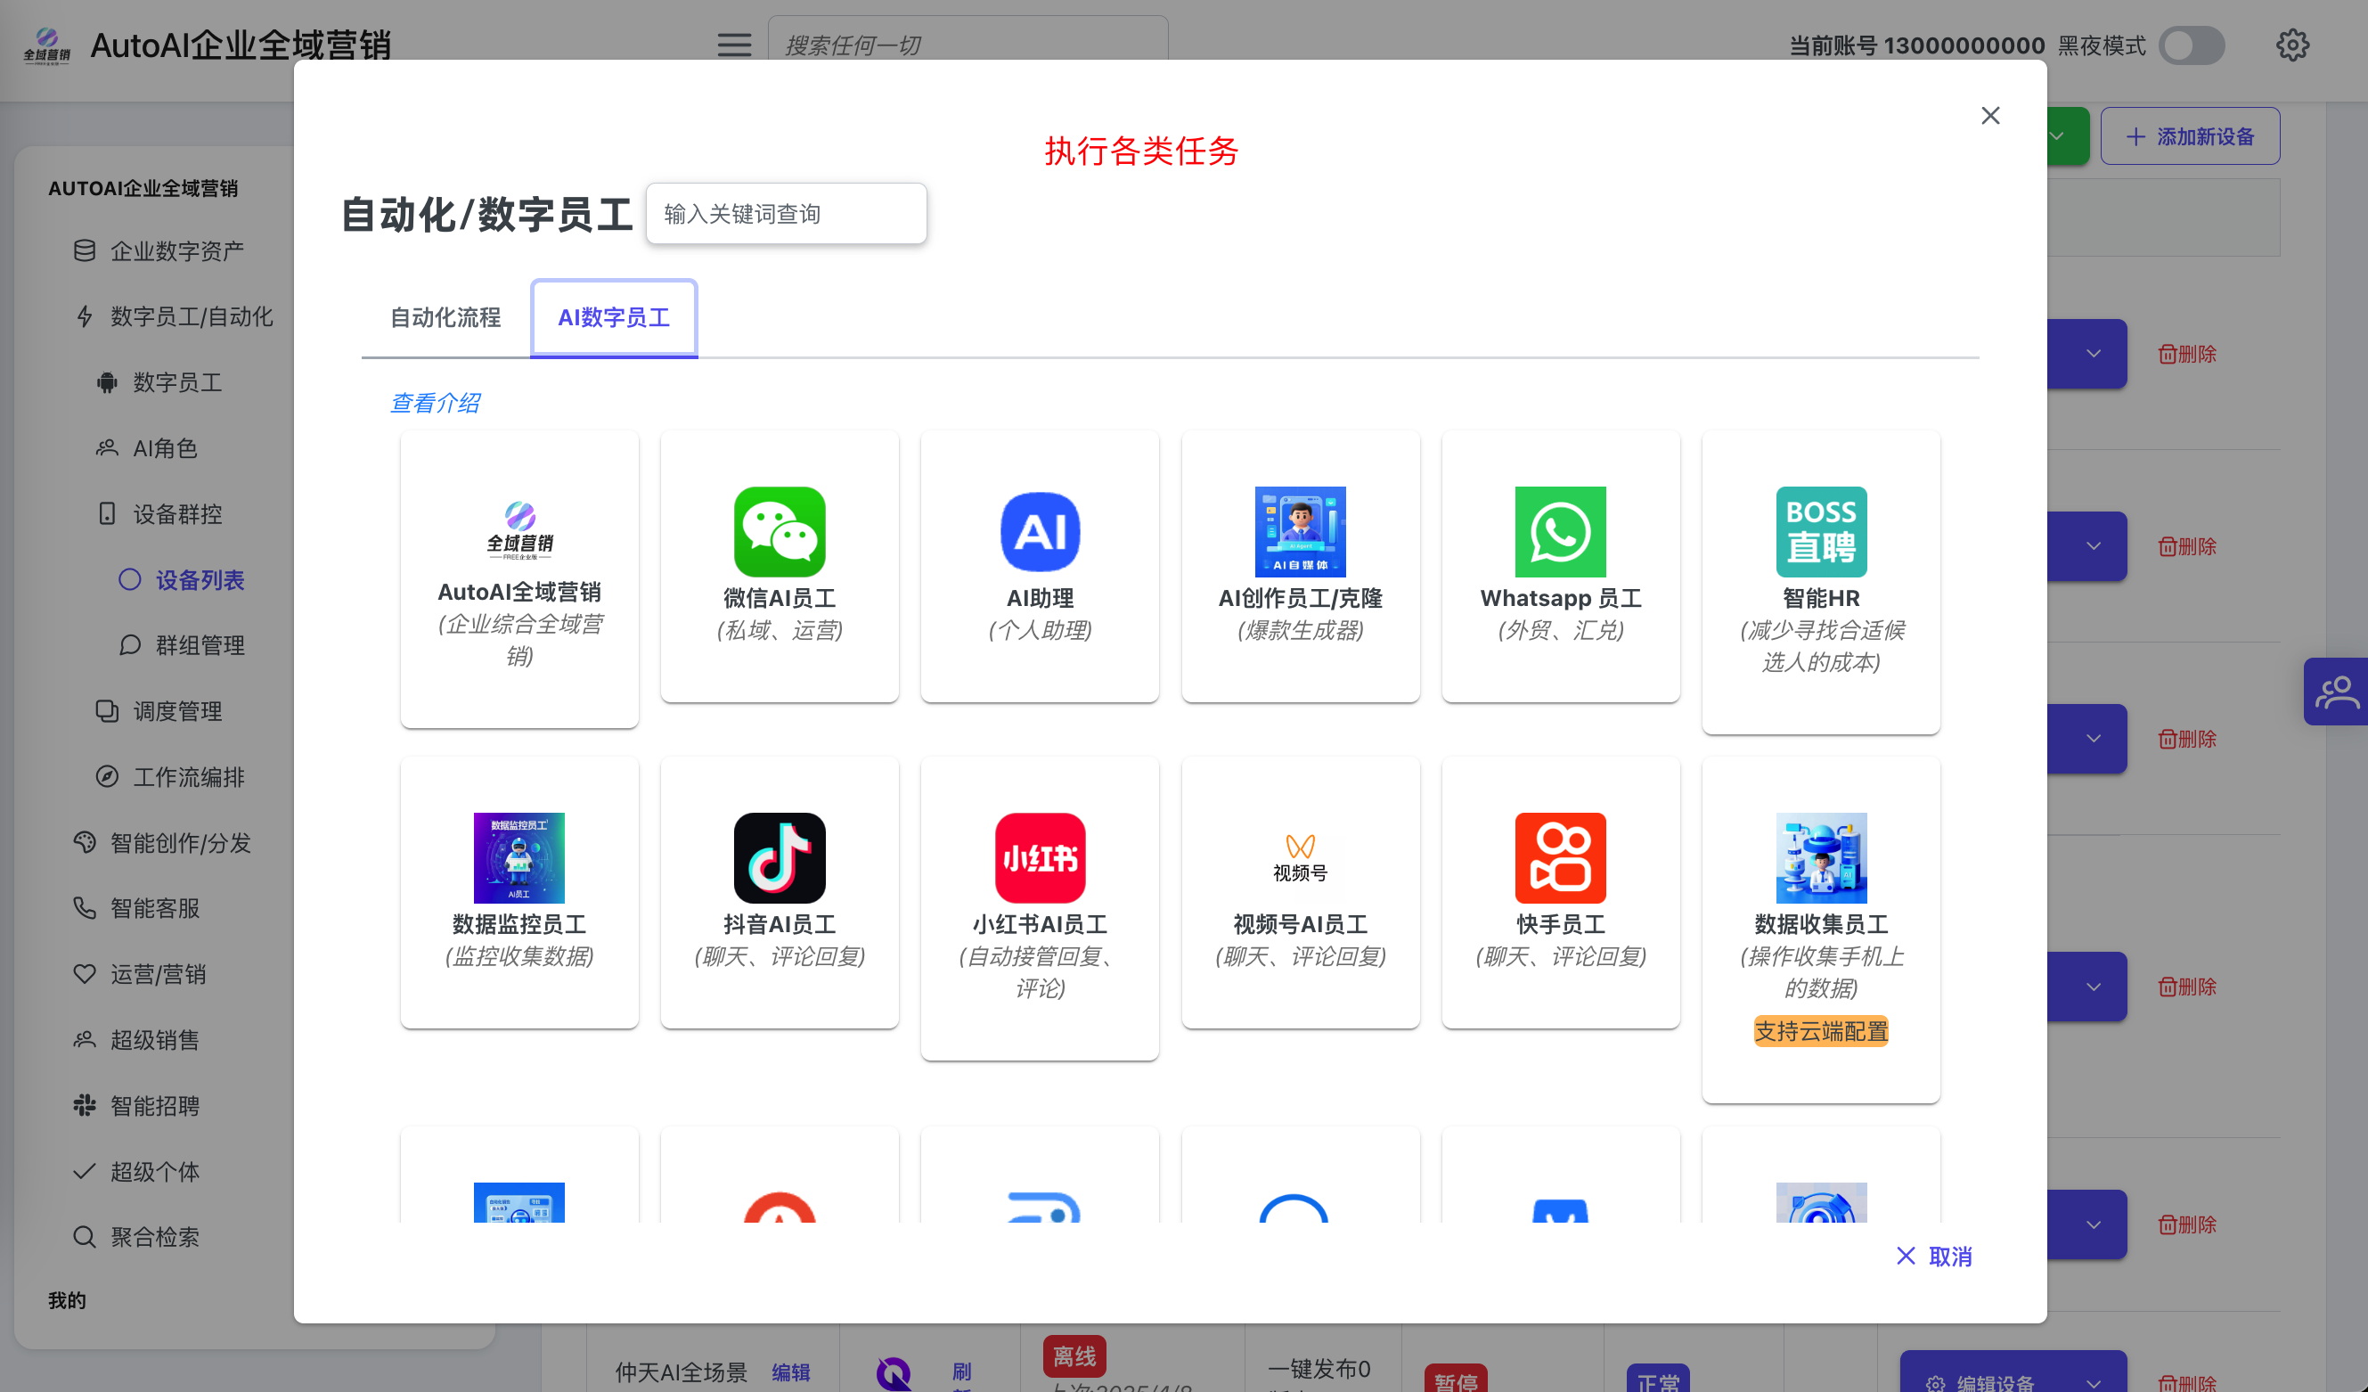Click the hamburger menu icon
The height and width of the screenshot is (1392, 2368).
tap(734, 45)
